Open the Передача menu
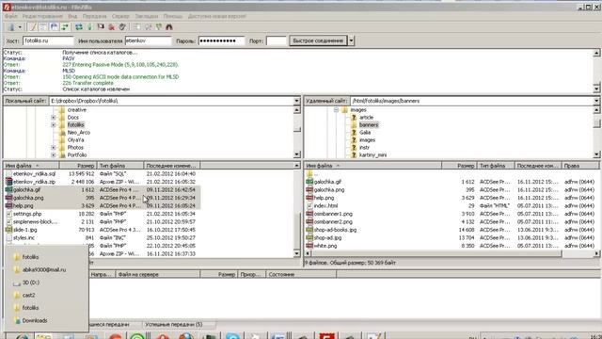The width and height of the screenshot is (602, 339). point(94,16)
